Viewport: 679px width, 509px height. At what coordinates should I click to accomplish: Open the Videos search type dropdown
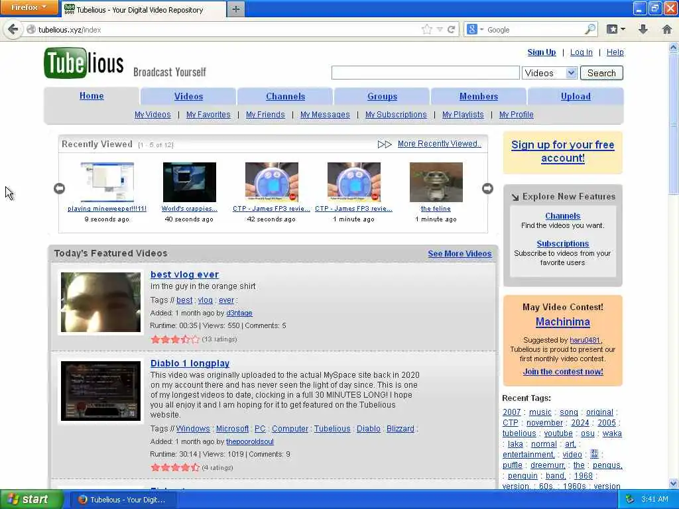click(550, 73)
